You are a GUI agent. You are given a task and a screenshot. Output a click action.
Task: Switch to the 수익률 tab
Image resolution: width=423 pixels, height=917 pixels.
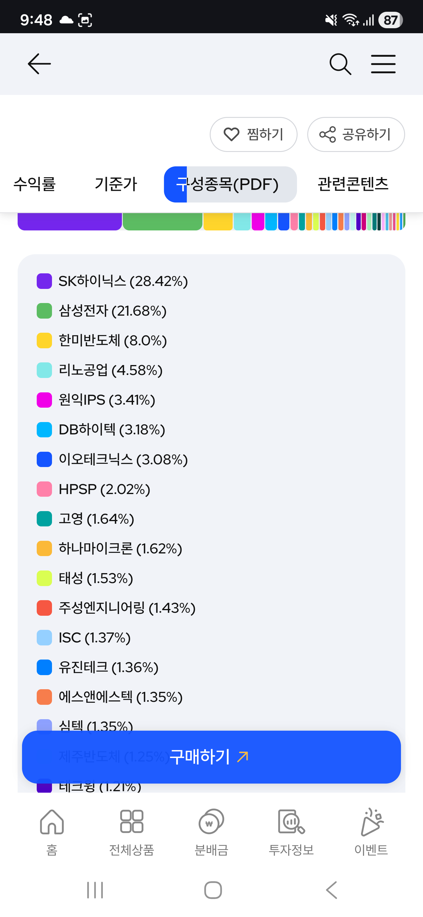34,184
